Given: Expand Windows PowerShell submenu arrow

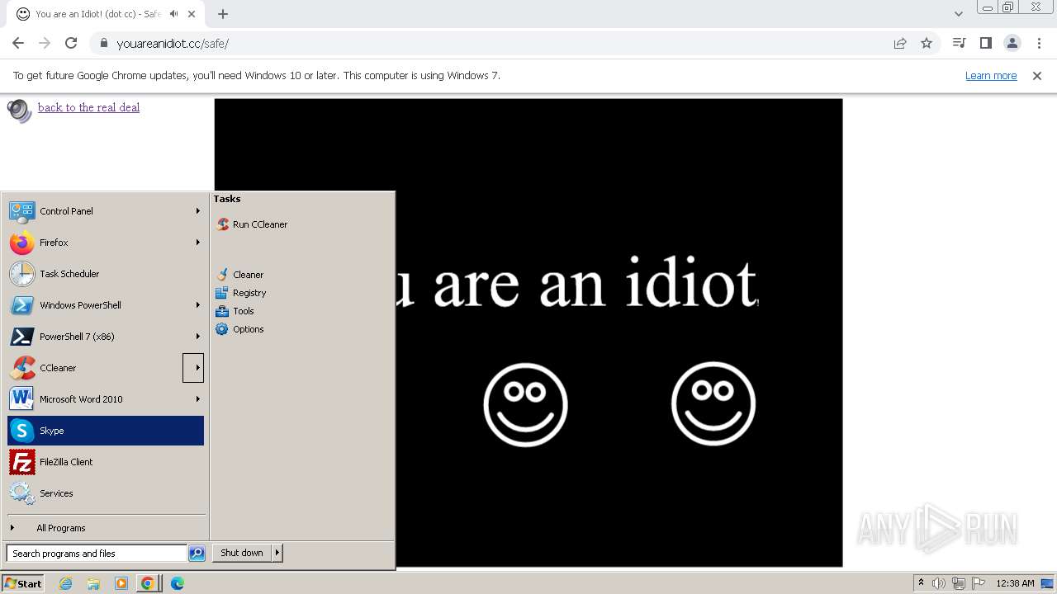Looking at the screenshot, I should (197, 305).
